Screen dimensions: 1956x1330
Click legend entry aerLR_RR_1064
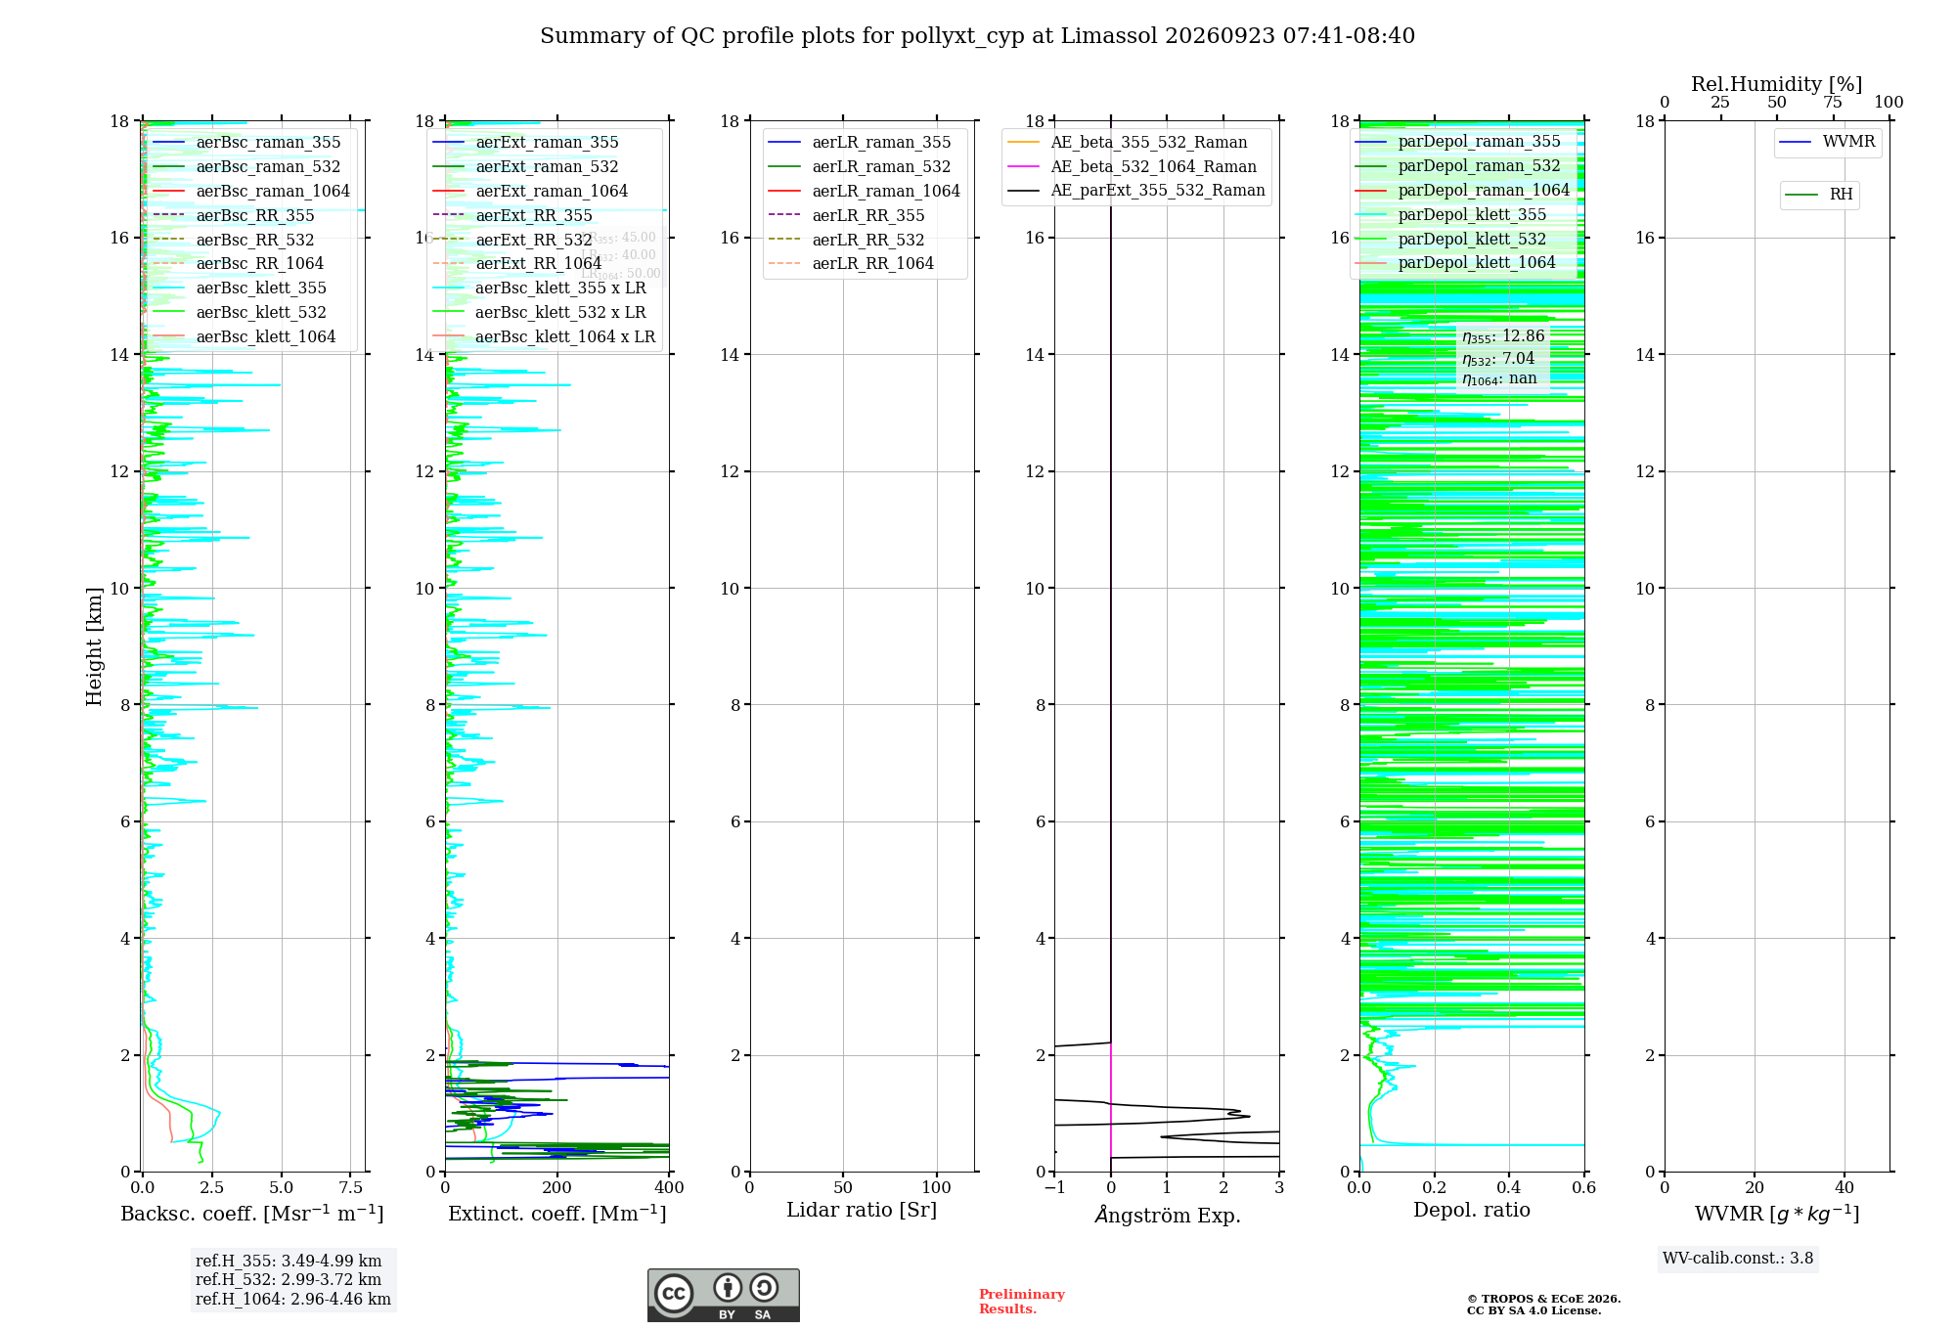pyautogui.click(x=851, y=263)
